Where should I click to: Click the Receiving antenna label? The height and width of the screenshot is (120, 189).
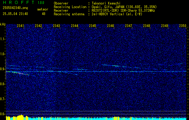pyautogui.click(x=69, y=14)
